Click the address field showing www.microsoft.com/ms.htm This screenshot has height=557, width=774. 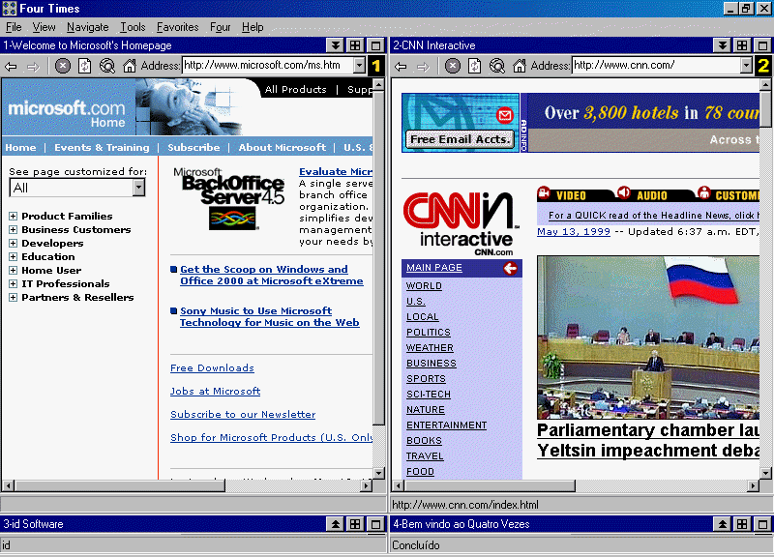[x=268, y=65]
